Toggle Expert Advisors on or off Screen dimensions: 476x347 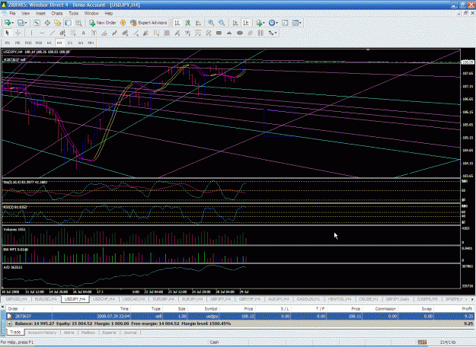tap(149, 23)
